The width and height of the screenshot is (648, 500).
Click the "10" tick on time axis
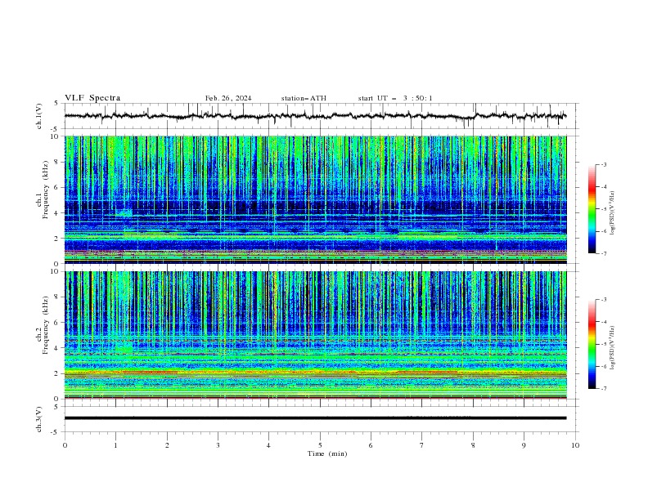575,445
